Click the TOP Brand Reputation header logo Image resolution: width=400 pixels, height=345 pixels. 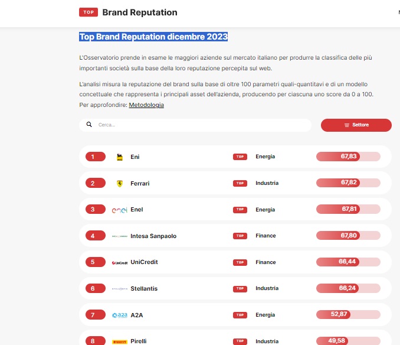coord(128,12)
